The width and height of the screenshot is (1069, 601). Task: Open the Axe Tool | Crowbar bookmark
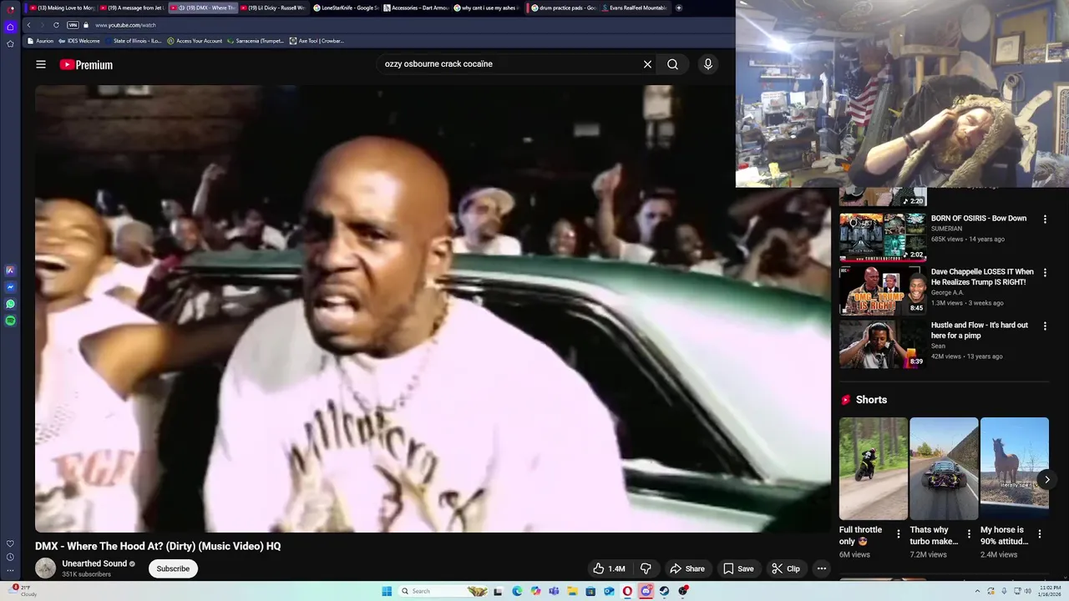pyautogui.click(x=317, y=41)
